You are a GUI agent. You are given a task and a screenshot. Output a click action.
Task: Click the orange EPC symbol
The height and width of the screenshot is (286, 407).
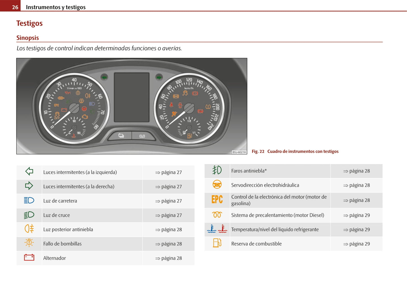click(217, 199)
